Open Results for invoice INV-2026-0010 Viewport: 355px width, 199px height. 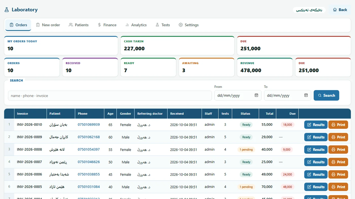(x=316, y=125)
